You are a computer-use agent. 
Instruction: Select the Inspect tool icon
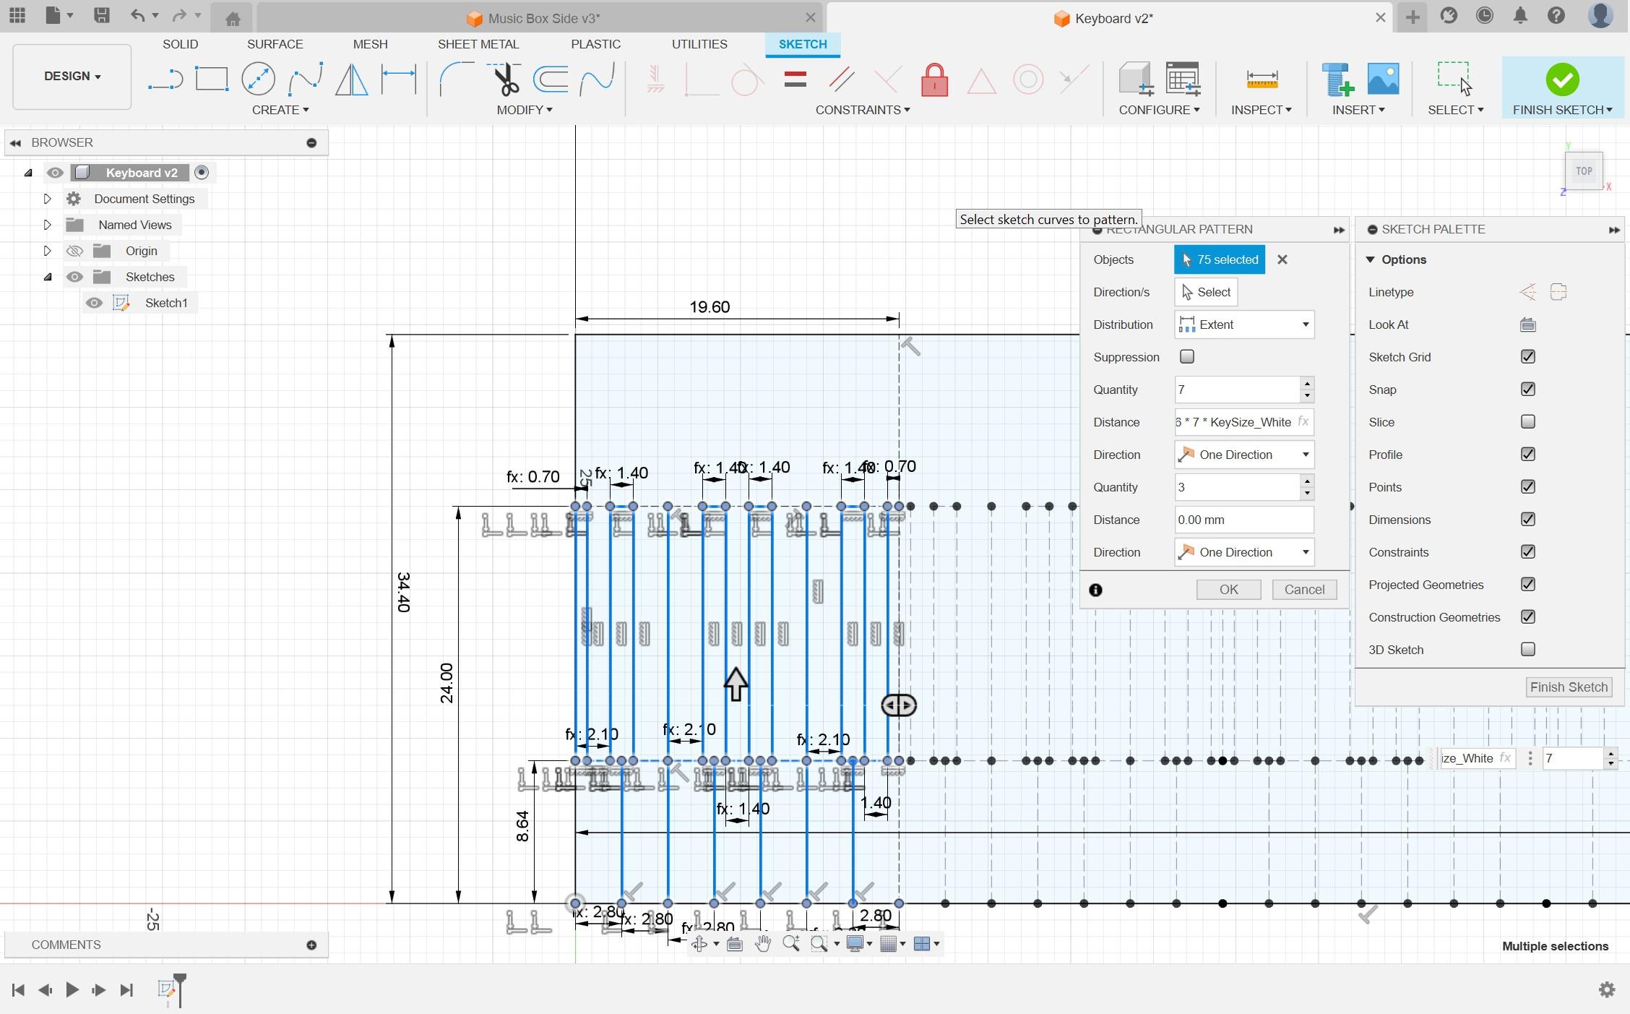(1261, 78)
